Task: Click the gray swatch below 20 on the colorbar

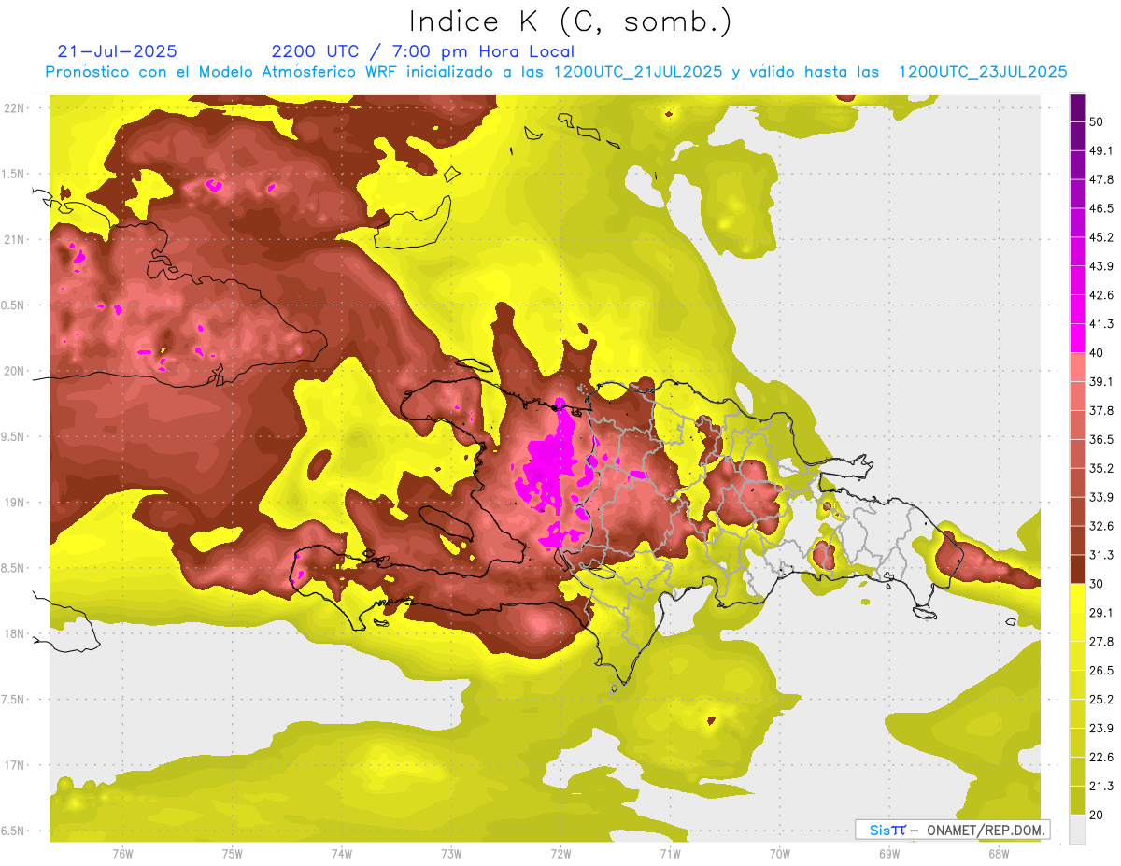Action: point(1078,830)
